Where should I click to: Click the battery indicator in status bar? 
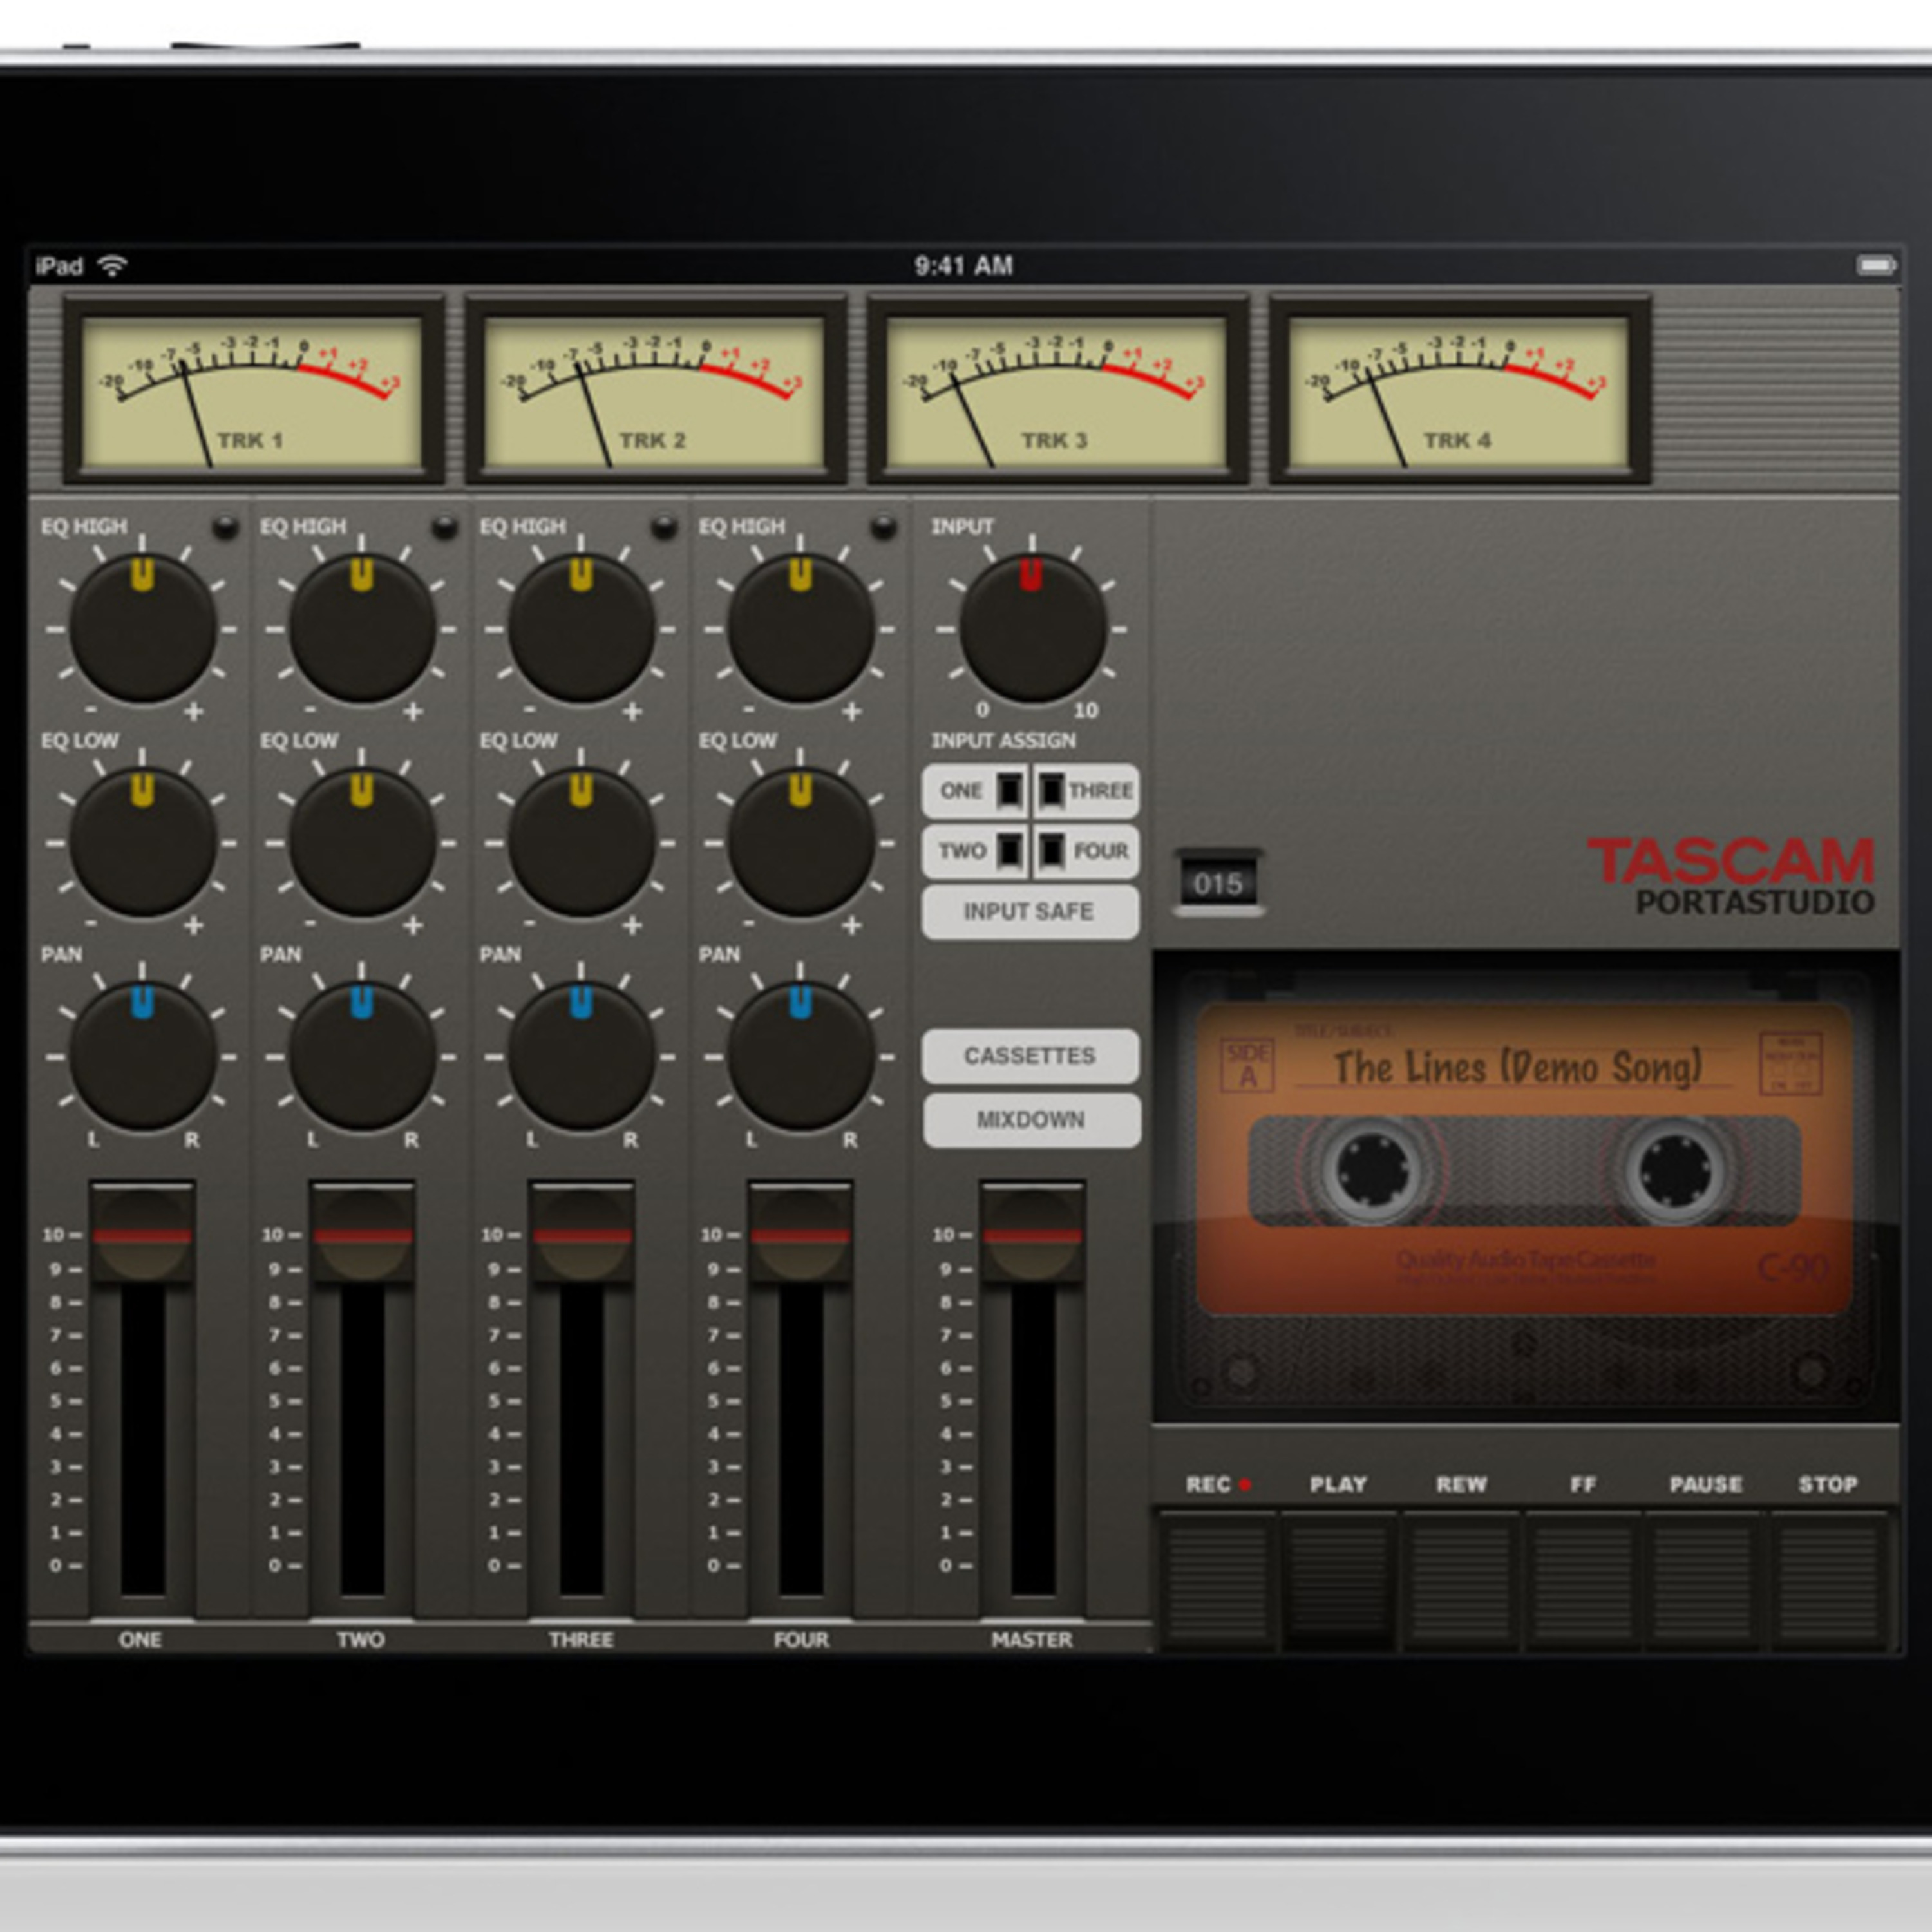click(x=1876, y=266)
